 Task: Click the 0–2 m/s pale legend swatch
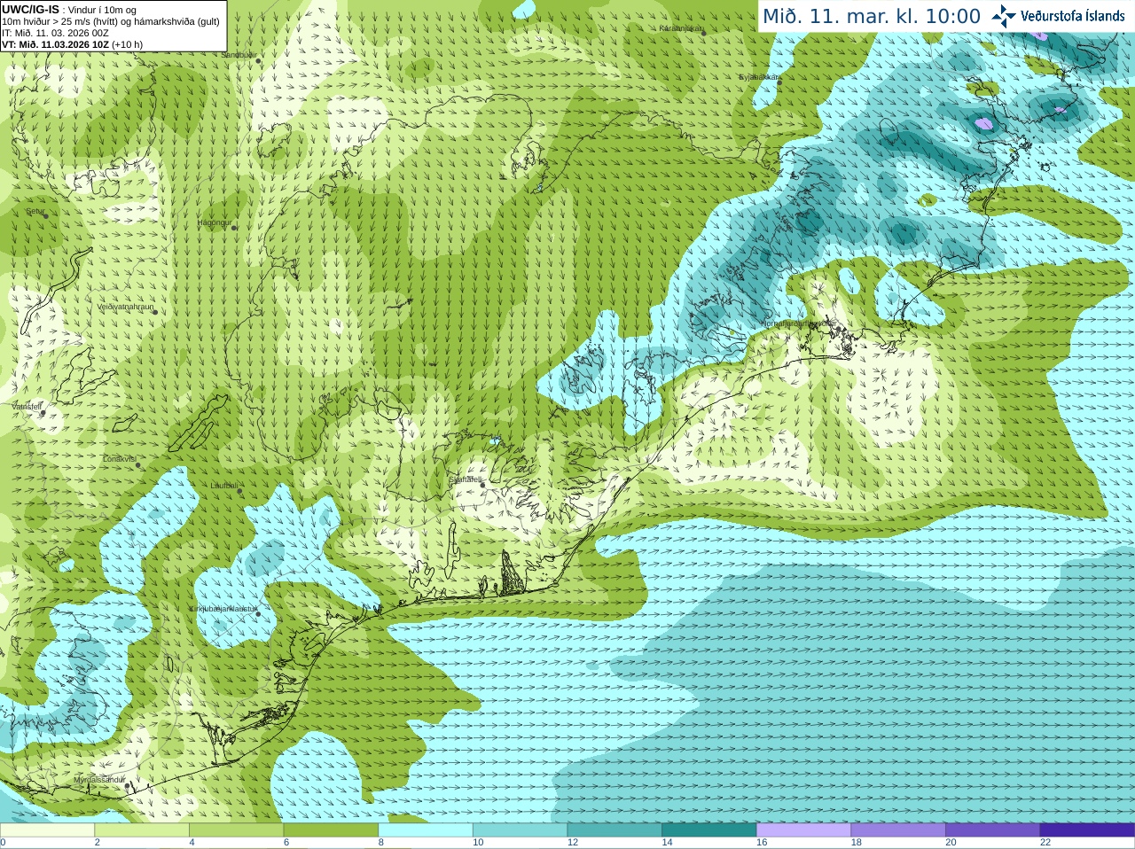click(x=47, y=830)
